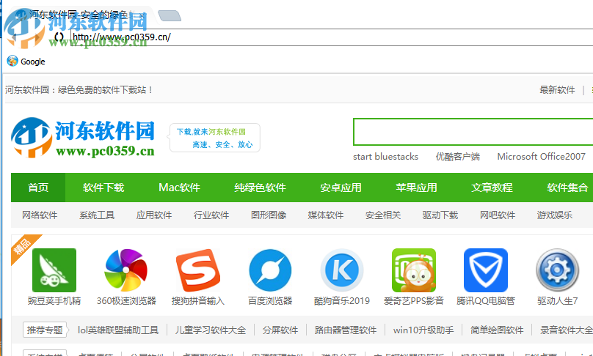Open 路由器管理软件 topic link
Viewport: 593px width, 356px height.
(346, 330)
